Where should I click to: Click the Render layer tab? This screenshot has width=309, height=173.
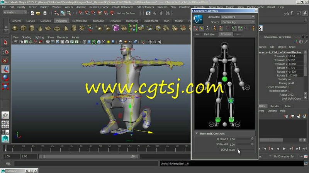tap(275, 106)
